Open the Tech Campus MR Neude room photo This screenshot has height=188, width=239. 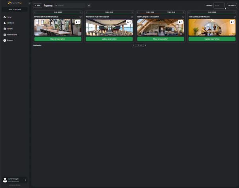pos(206,27)
